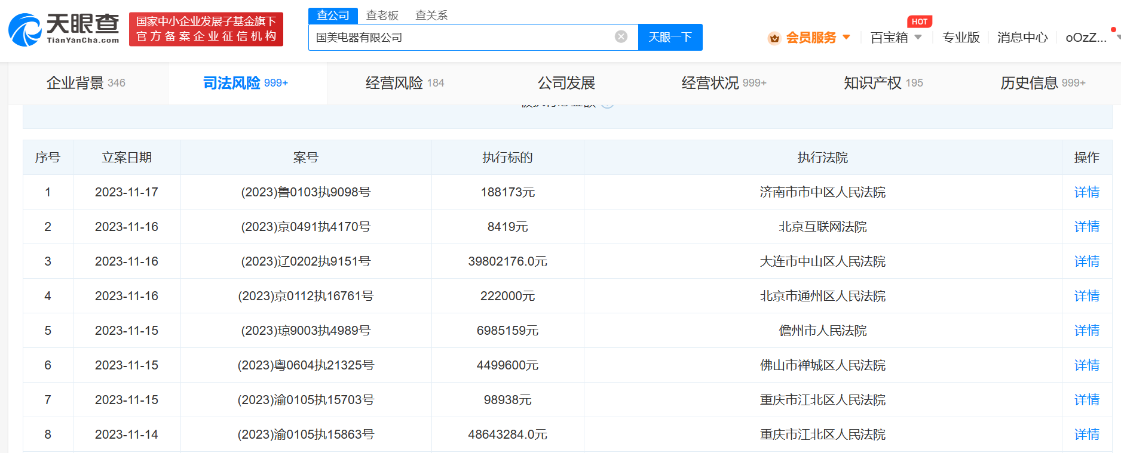This screenshot has width=1121, height=453.
Task: Open 详情 for case 渝0105执15703号
Action: click(1086, 400)
